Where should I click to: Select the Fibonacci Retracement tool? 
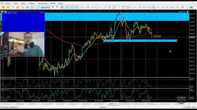point(114,7)
